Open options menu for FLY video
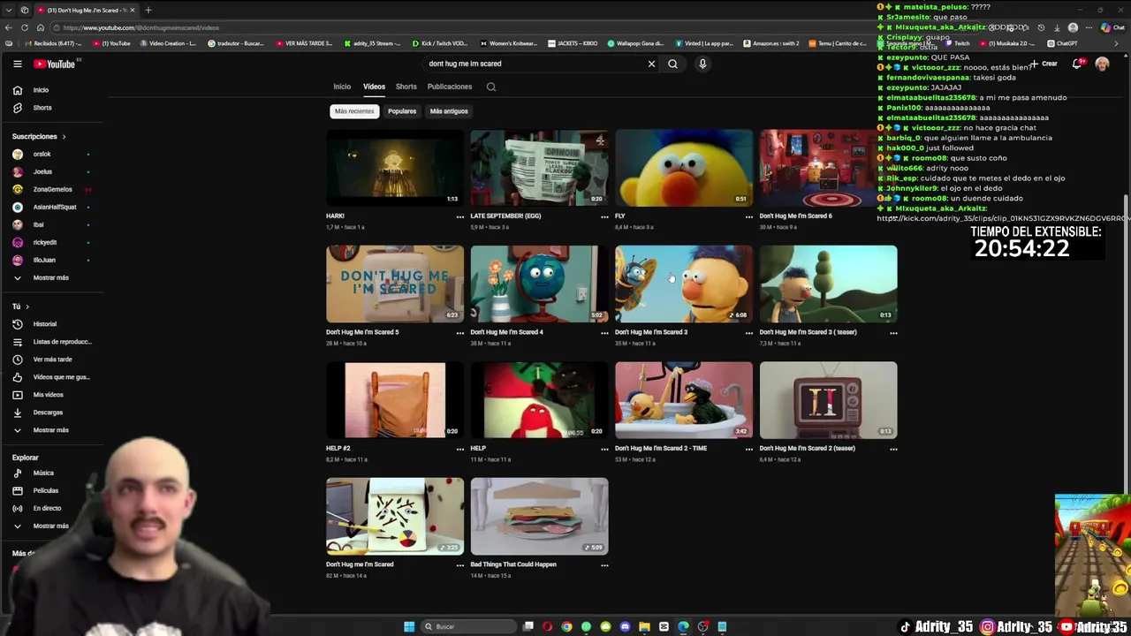This screenshot has width=1131, height=636. (x=748, y=216)
